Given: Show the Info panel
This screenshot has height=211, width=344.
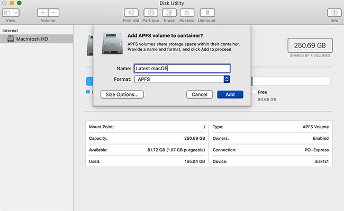Looking at the screenshot, I should tap(334, 13).
